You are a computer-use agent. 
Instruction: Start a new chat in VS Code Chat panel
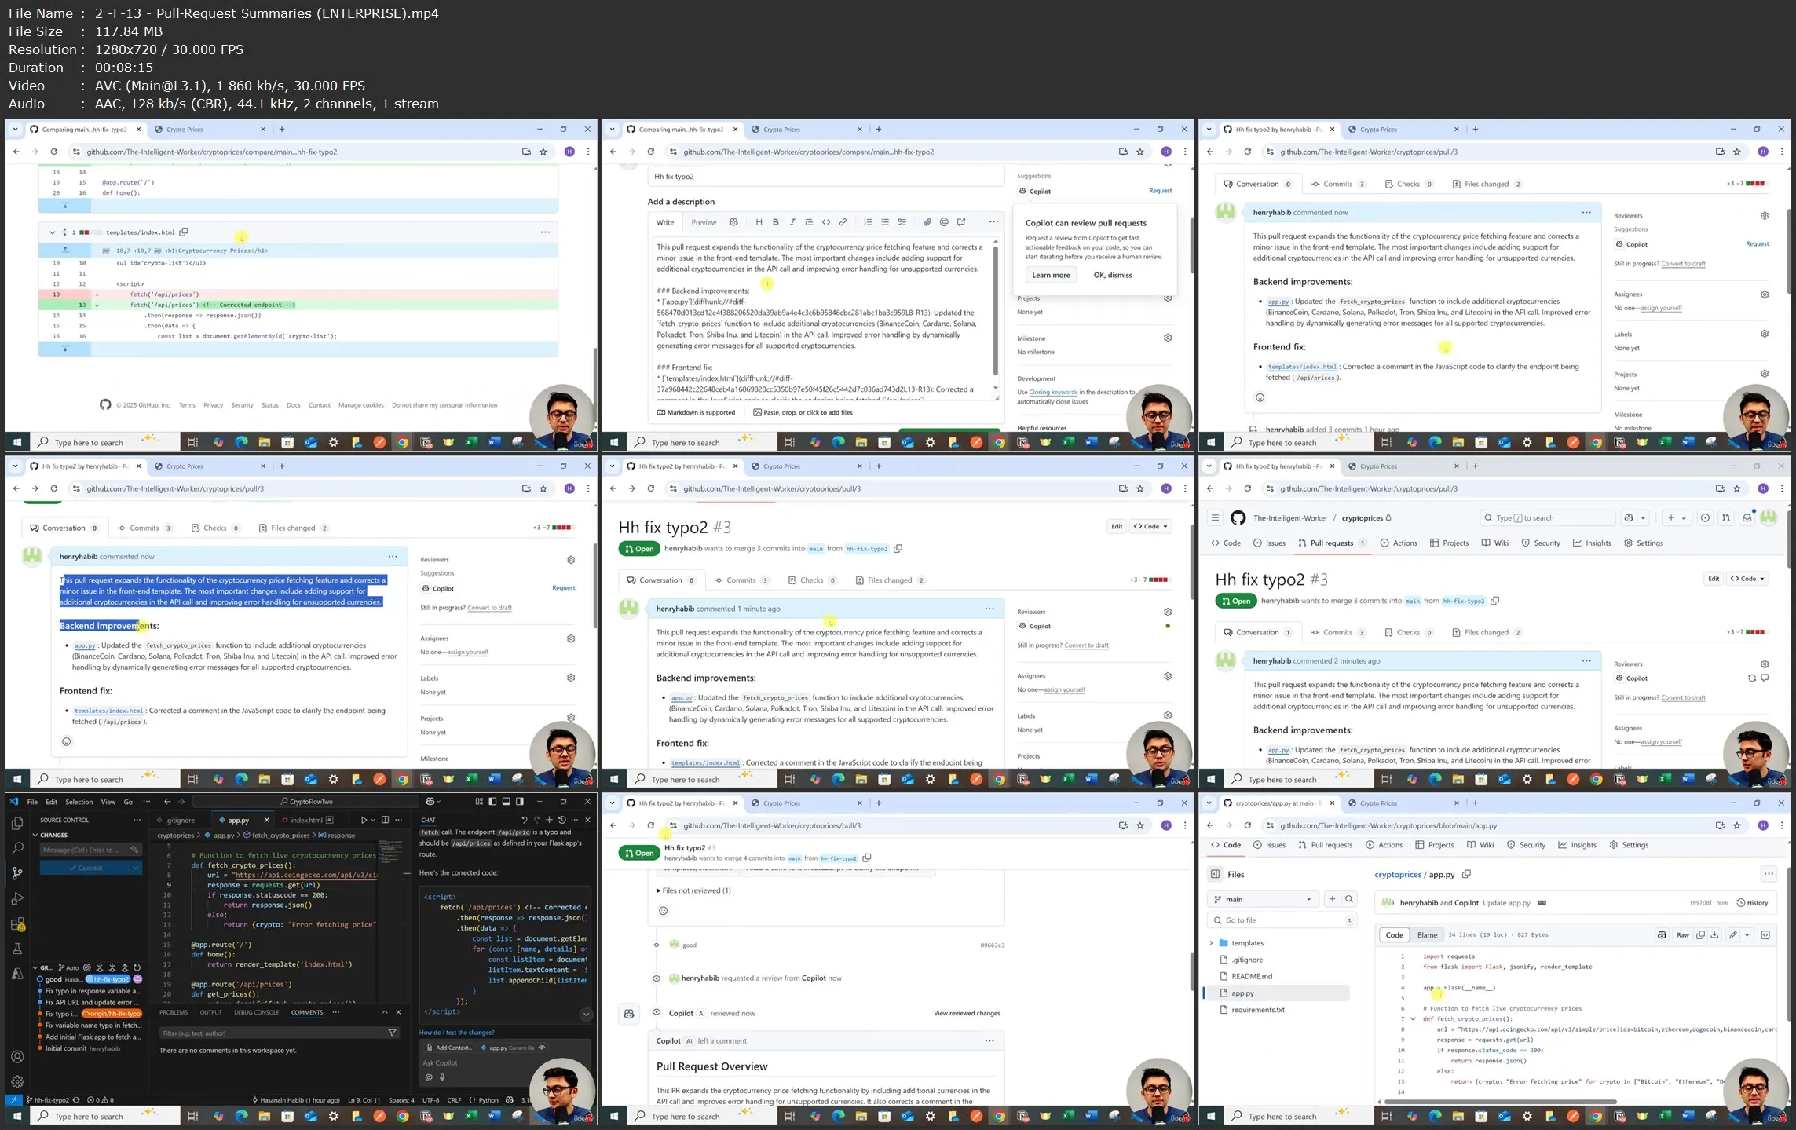pos(549,820)
